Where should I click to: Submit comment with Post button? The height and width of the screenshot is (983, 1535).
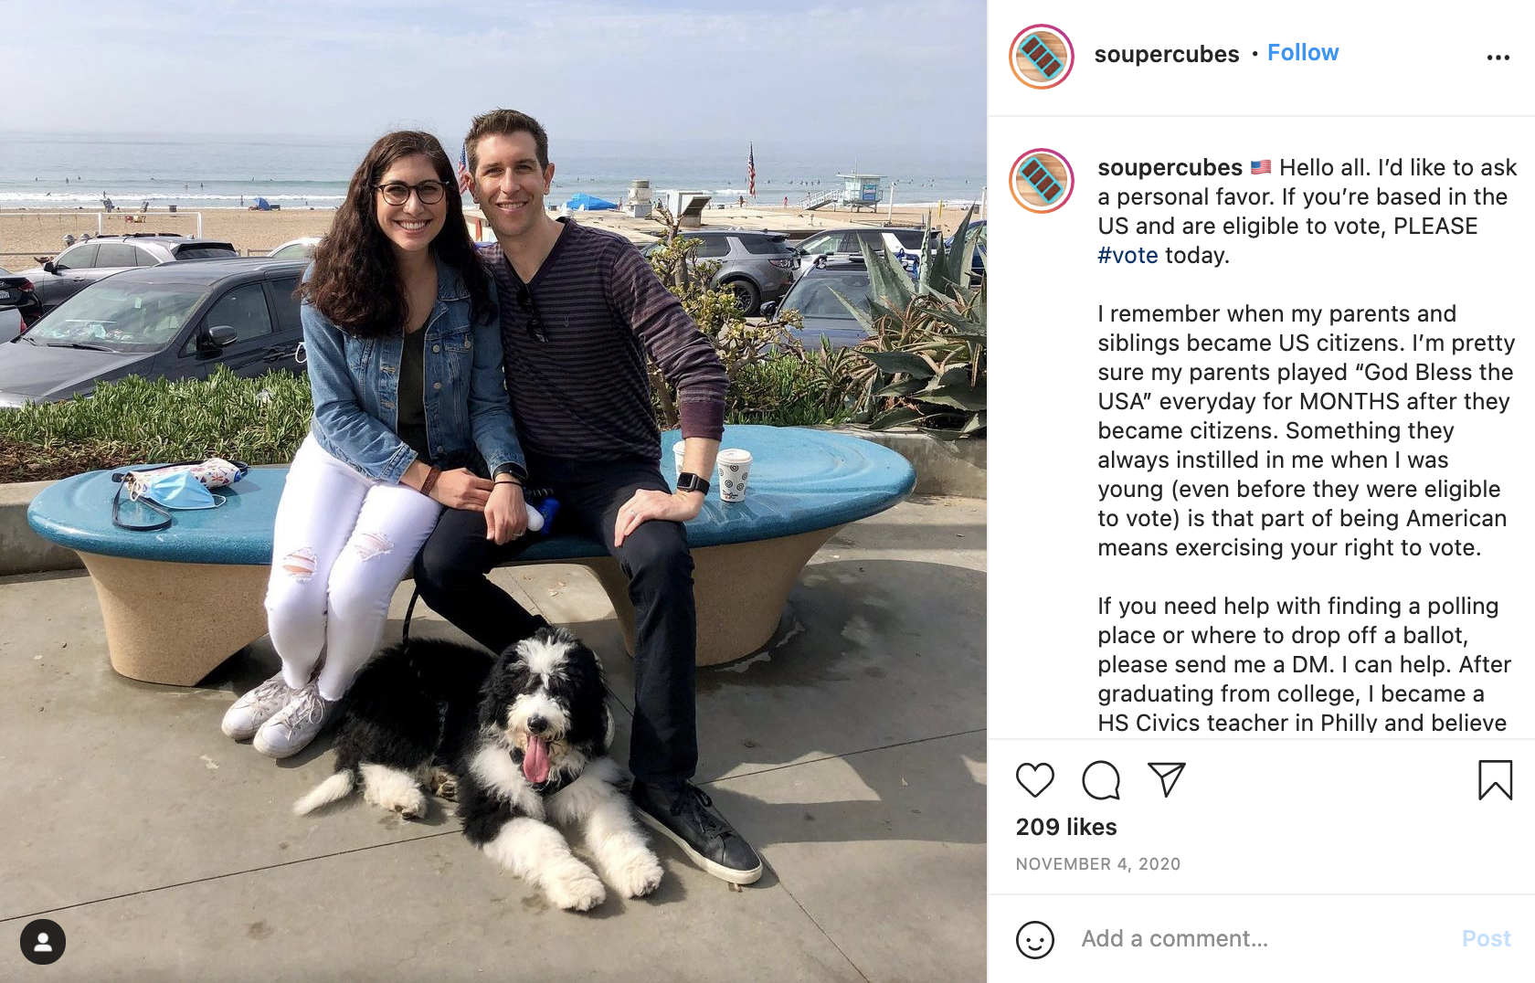[1487, 939]
